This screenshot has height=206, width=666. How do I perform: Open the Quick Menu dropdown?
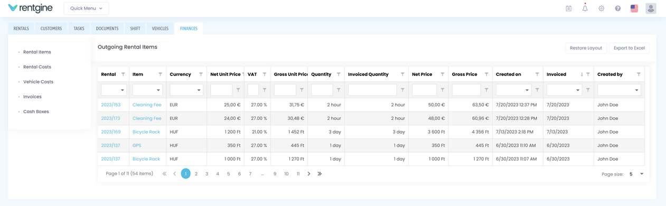86,8
